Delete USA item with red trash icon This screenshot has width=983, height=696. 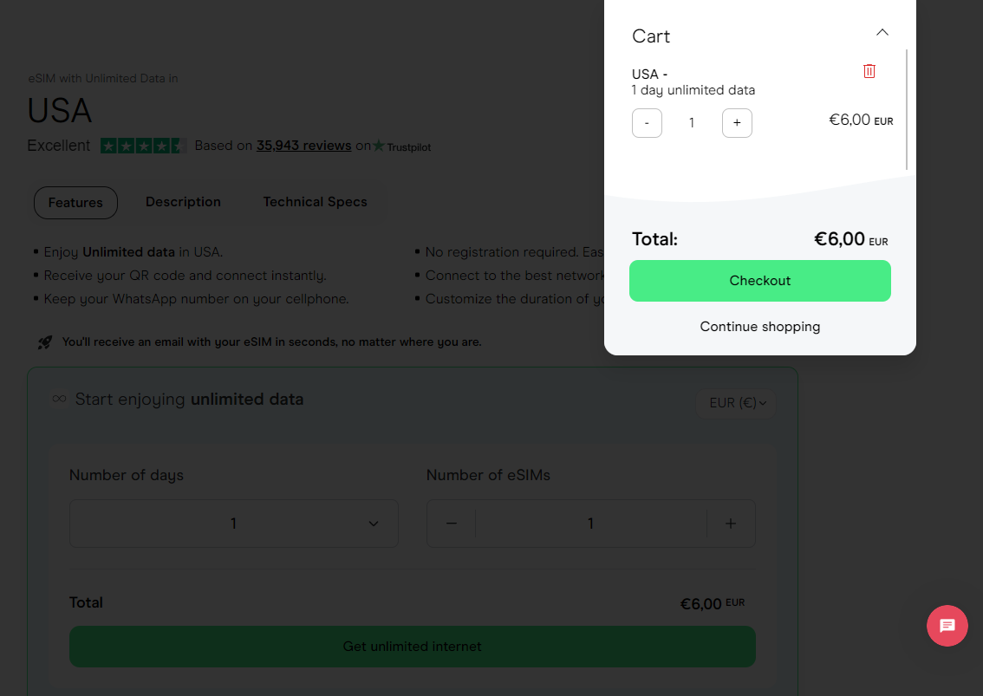click(x=869, y=71)
